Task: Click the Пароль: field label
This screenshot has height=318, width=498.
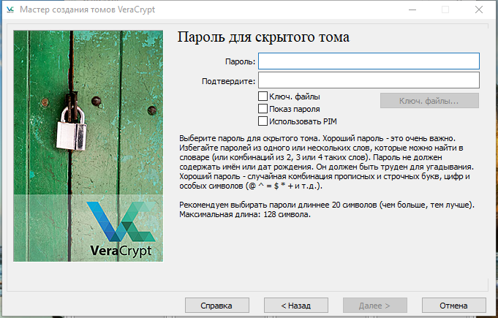Action: coord(240,61)
